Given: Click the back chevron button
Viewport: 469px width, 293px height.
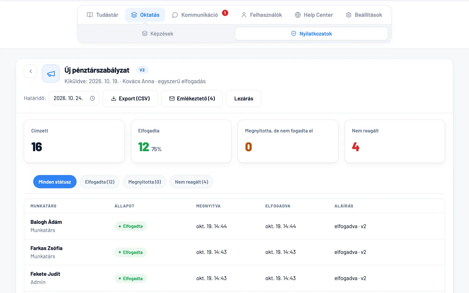Looking at the screenshot, I should 30,71.
